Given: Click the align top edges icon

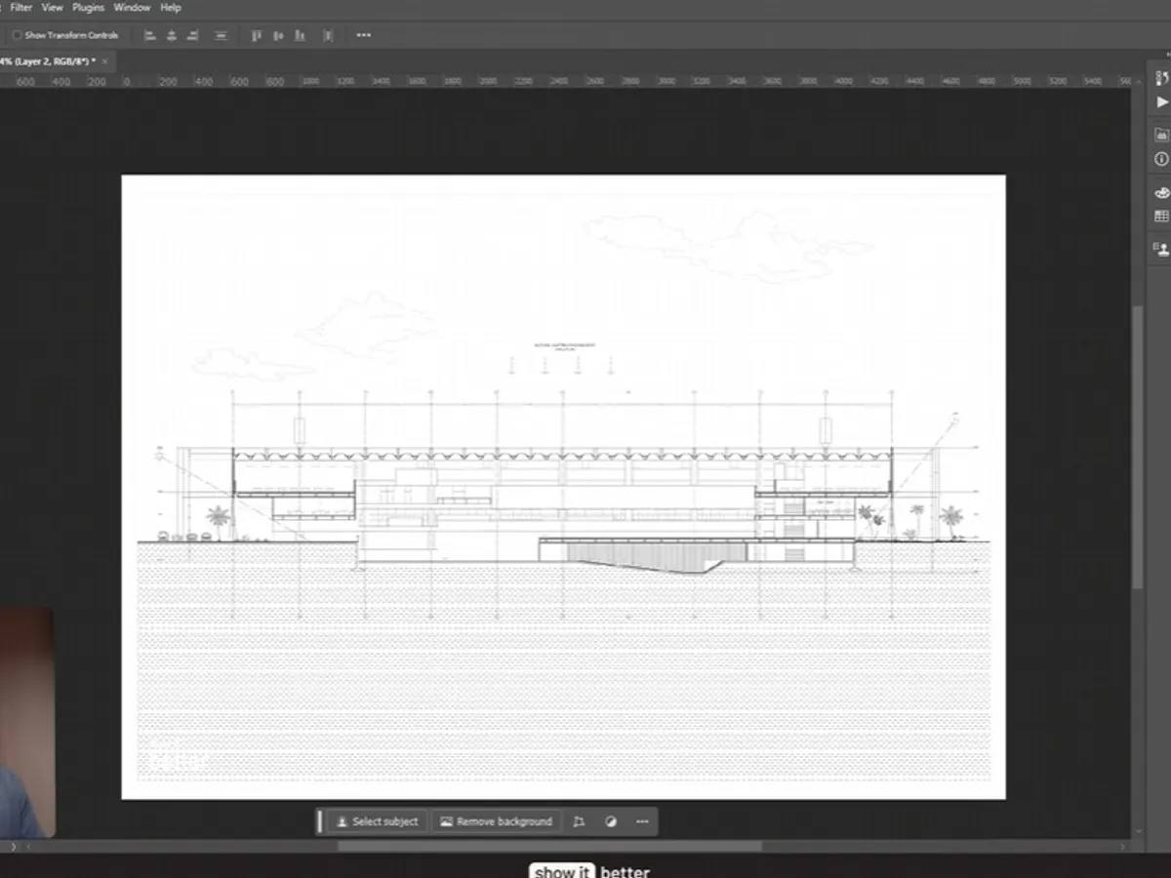Looking at the screenshot, I should (x=257, y=35).
